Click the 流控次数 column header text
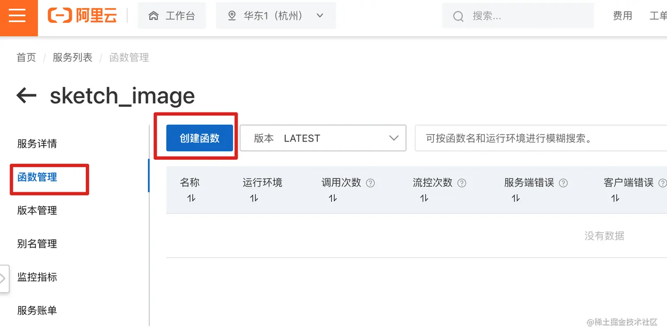The width and height of the screenshot is (667, 336). click(433, 183)
